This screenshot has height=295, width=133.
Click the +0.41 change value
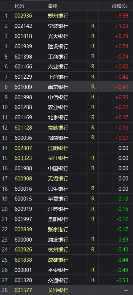pyautogui.click(x=122, y=87)
